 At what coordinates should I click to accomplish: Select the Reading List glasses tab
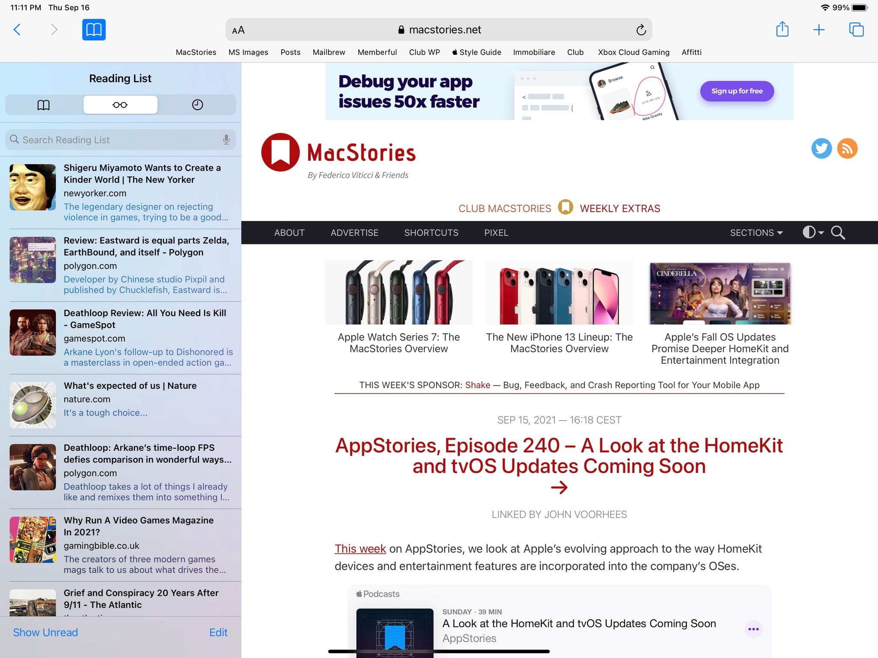click(x=120, y=105)
